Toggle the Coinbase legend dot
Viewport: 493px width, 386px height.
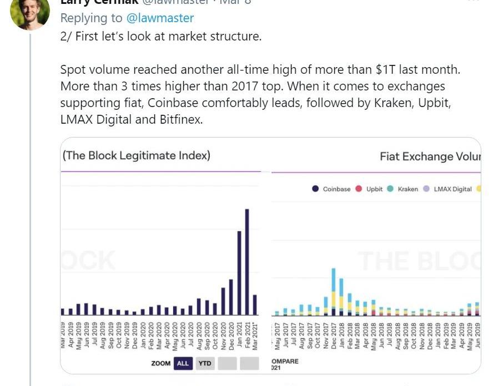pyautogui.click(x=315, y=189)
